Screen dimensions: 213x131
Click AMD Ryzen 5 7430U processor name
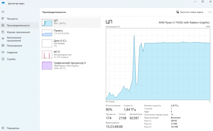pos(184,23)
